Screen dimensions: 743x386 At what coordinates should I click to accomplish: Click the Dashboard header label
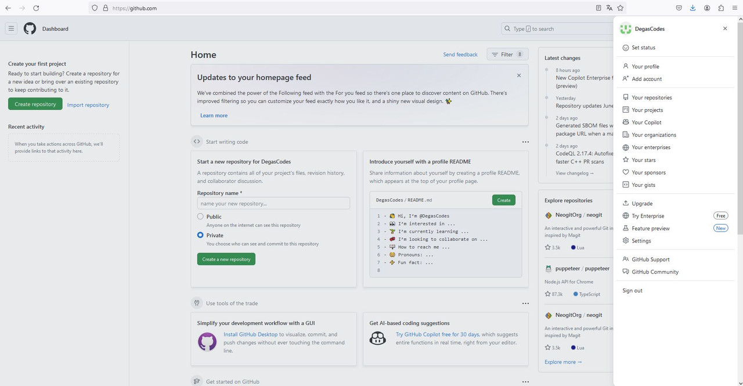(55, 29)
